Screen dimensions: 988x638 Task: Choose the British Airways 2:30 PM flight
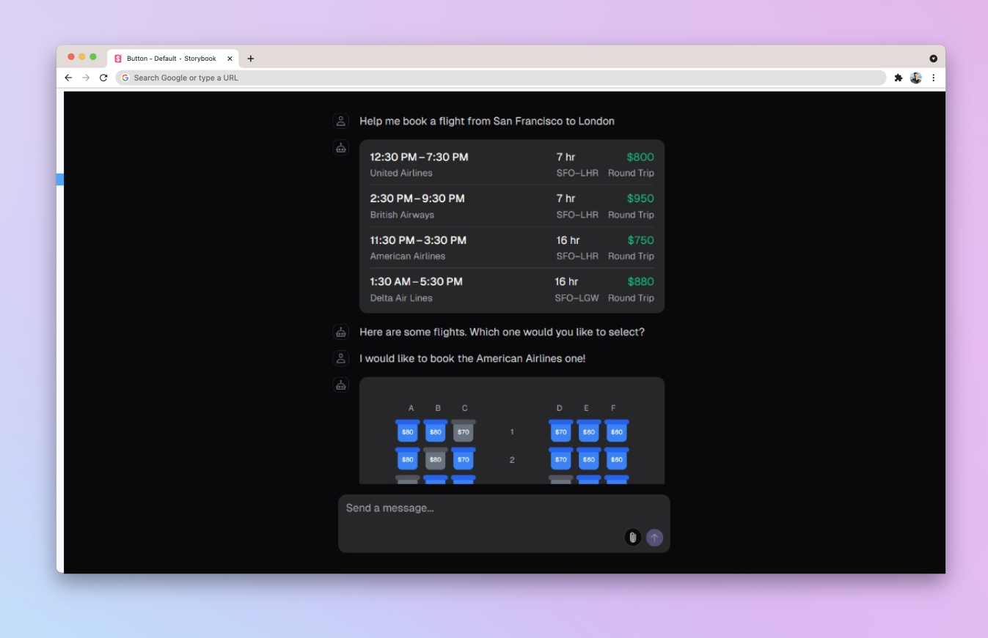(512, 206)
